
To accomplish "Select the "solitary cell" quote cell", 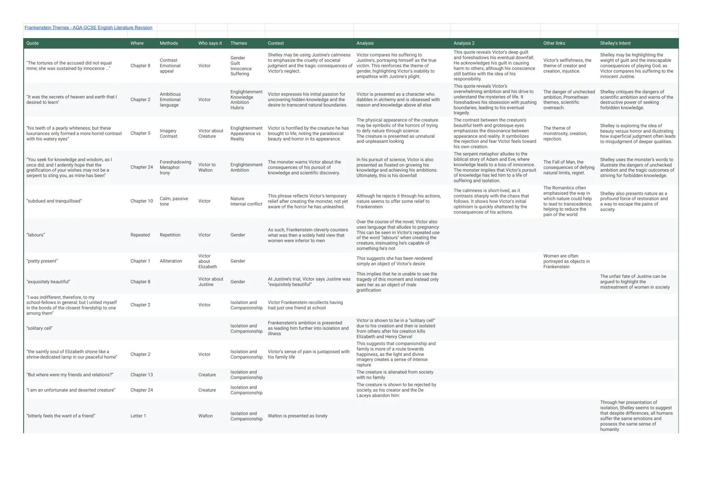I will tap(40, 328).
